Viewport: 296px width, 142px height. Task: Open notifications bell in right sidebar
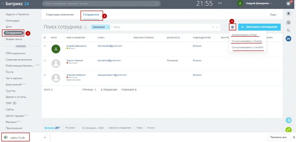coord(288,14)
